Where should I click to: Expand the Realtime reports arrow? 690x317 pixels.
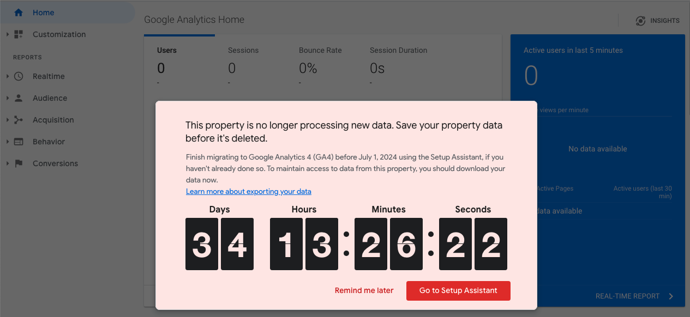8,76
